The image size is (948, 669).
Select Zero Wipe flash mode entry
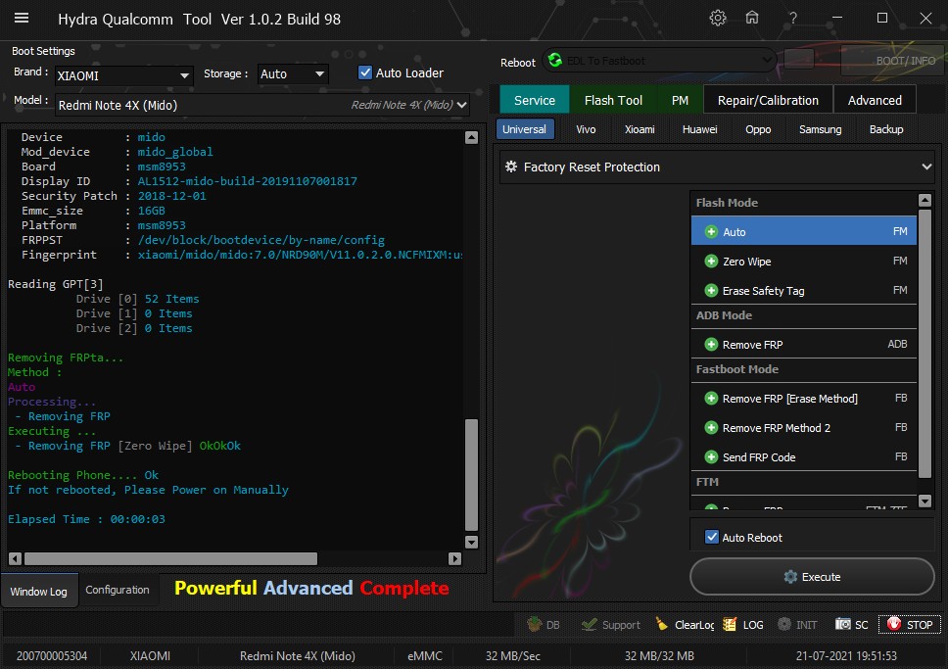coord(803,262)
